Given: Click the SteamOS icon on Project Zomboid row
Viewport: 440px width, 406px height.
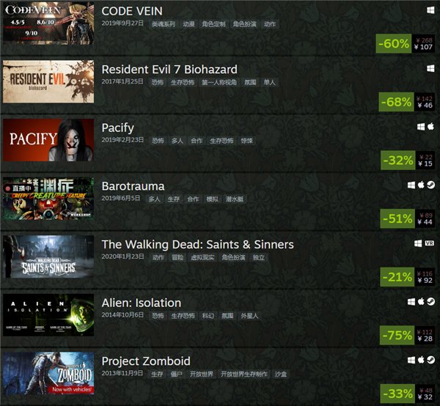Looking at the screenshot, I should coord(430,360).
